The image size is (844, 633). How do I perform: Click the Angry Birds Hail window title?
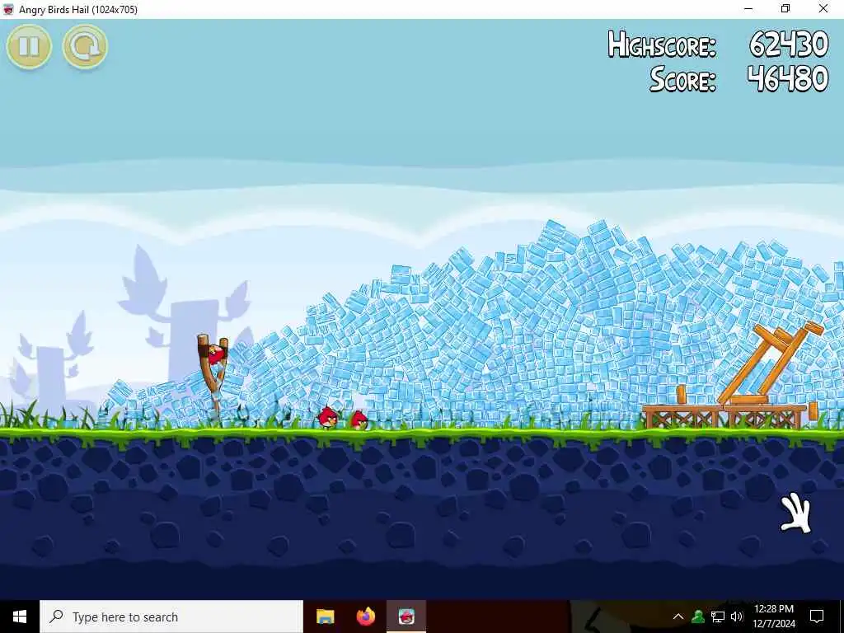(x=78, y=9)
